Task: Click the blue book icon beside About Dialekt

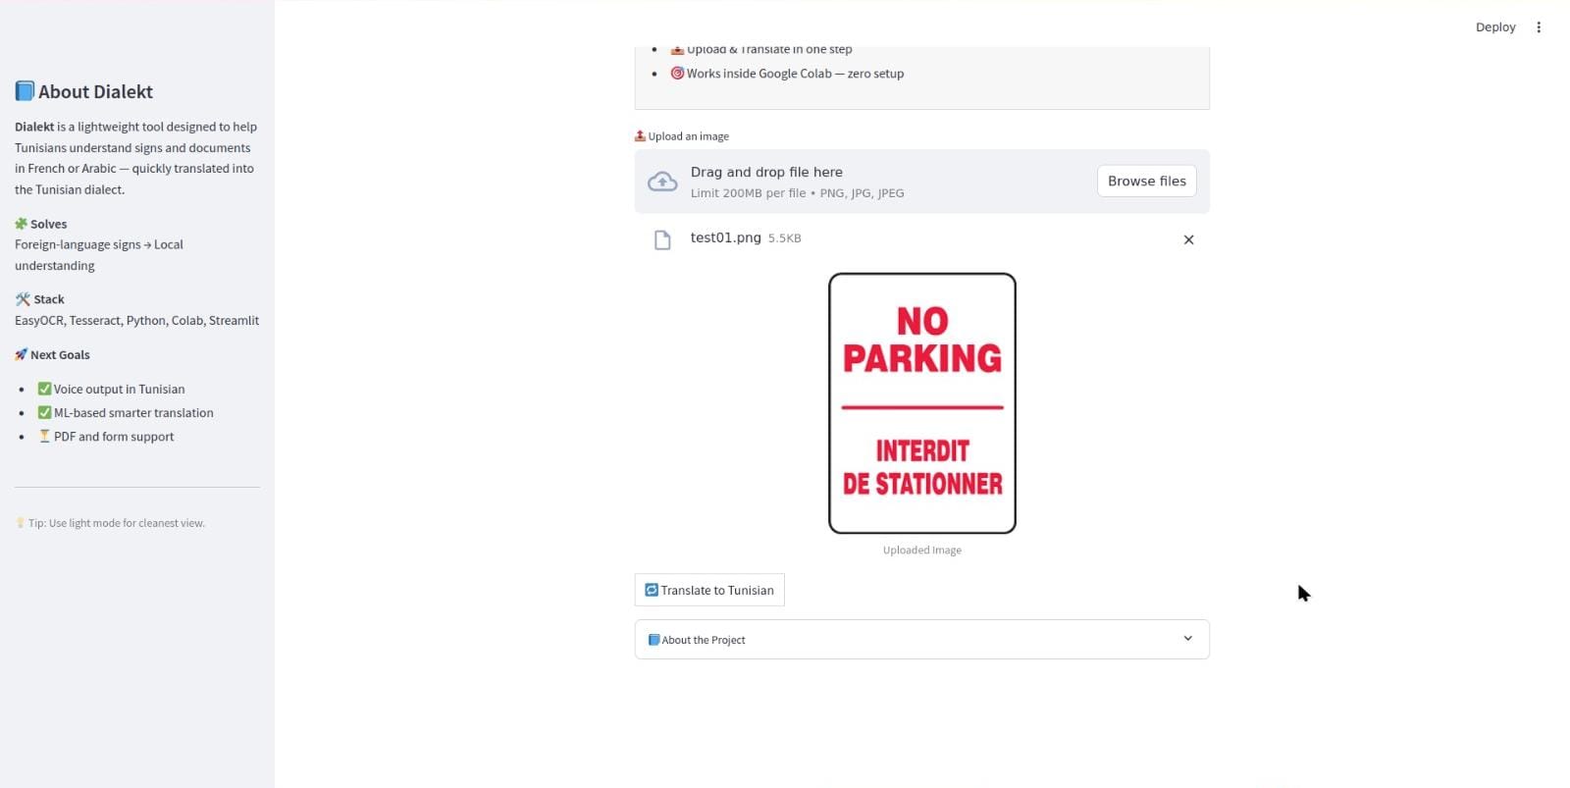Action: tap(25, 91)
